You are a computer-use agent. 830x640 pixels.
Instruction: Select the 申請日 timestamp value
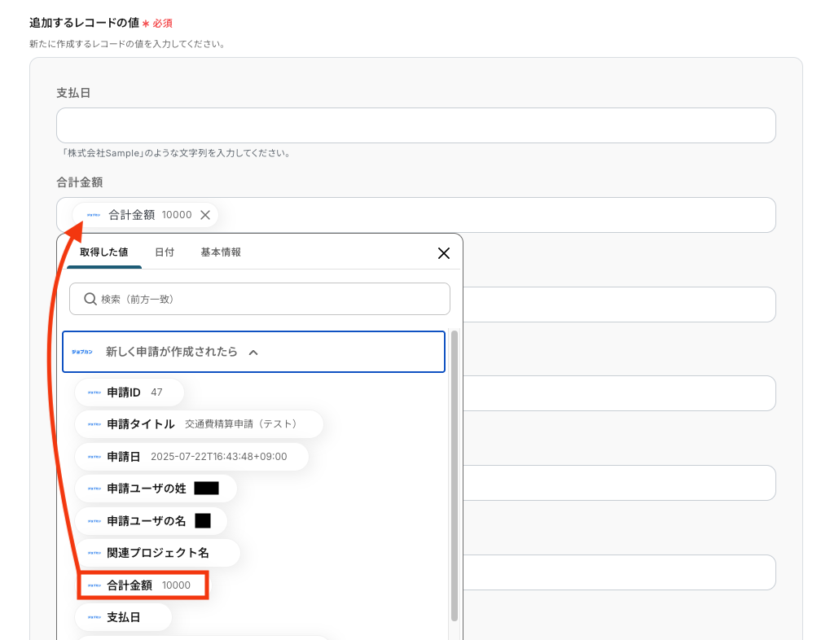[x=191, y=456]
